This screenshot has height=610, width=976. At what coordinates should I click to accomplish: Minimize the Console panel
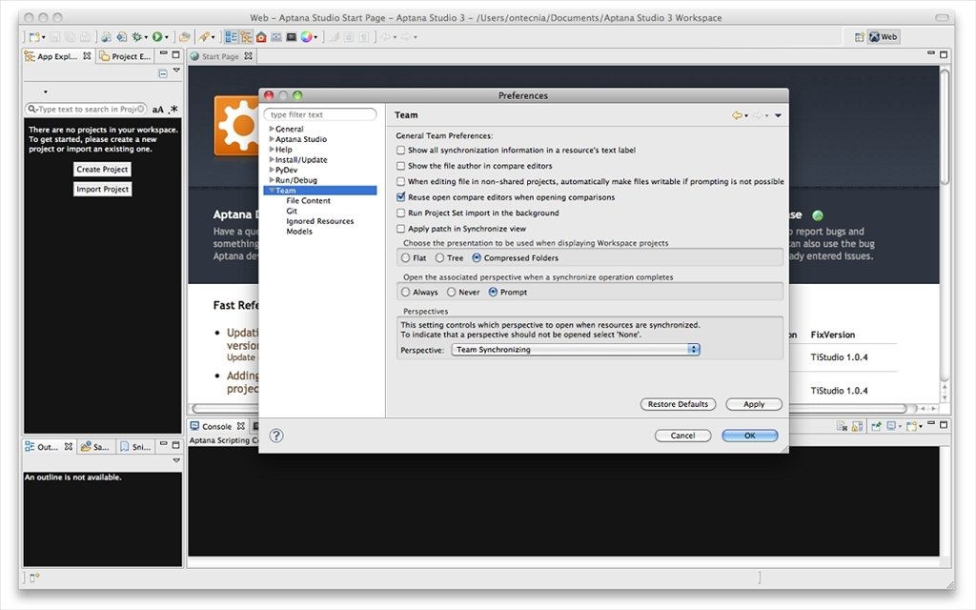(x=930, y=422)
